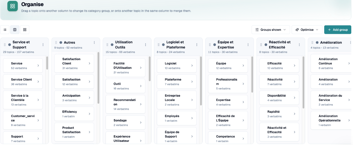The height and width of the screenshot is (145, 353).
Task: Click the Équipe et Expertise column scrollbar
Action: click(252, 74)
